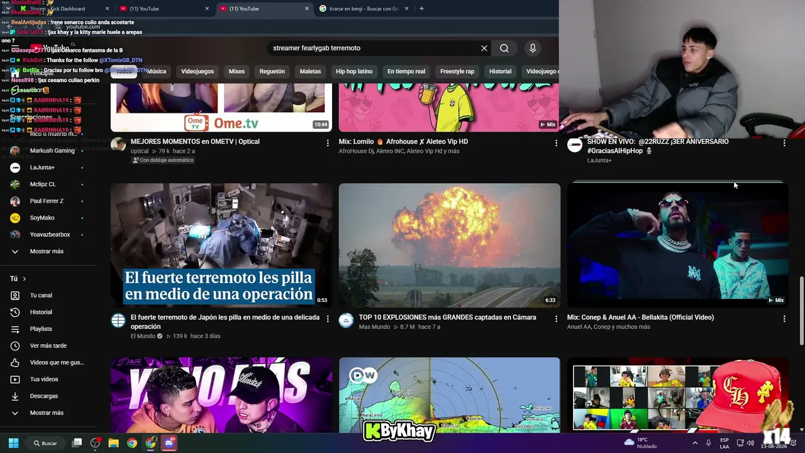Open Windows taskbar Buscar search box
The height and width of the screenshot is (453, 805).
click(45, 443)
